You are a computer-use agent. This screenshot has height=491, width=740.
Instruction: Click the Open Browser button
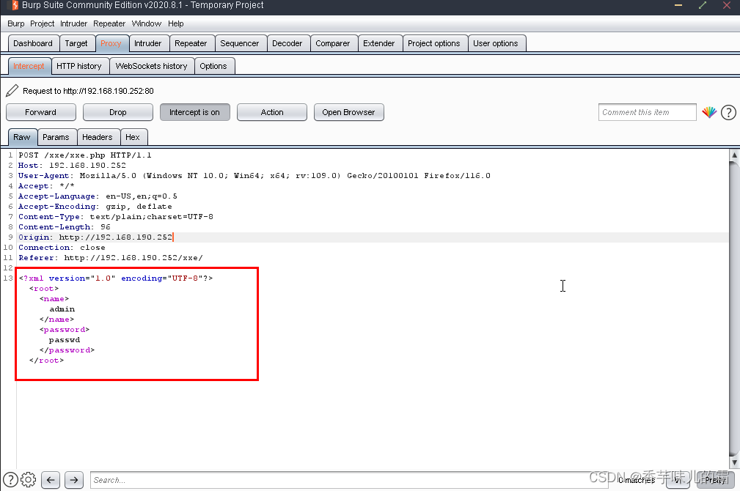(x=349, y=112)
